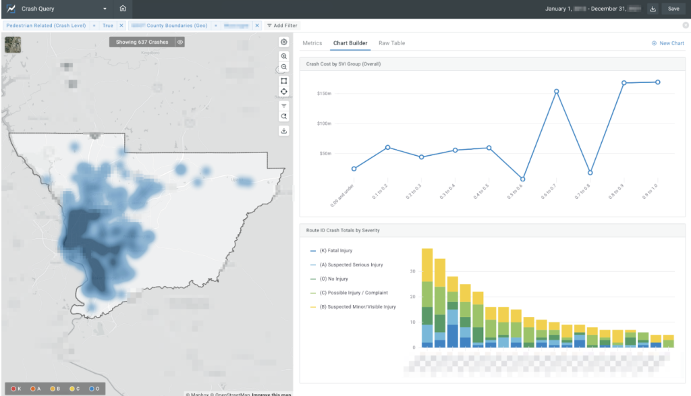Go to home via house icon

pyautogui.click(x=122, y=9)
